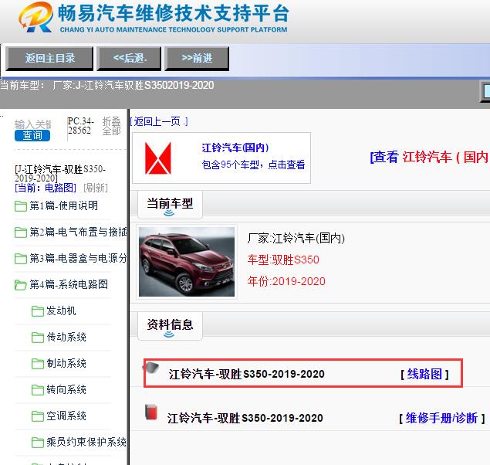Viewport: 490px width, 465px height.
Task: Open the 返回上一页 link
Action: coord(159,121)
